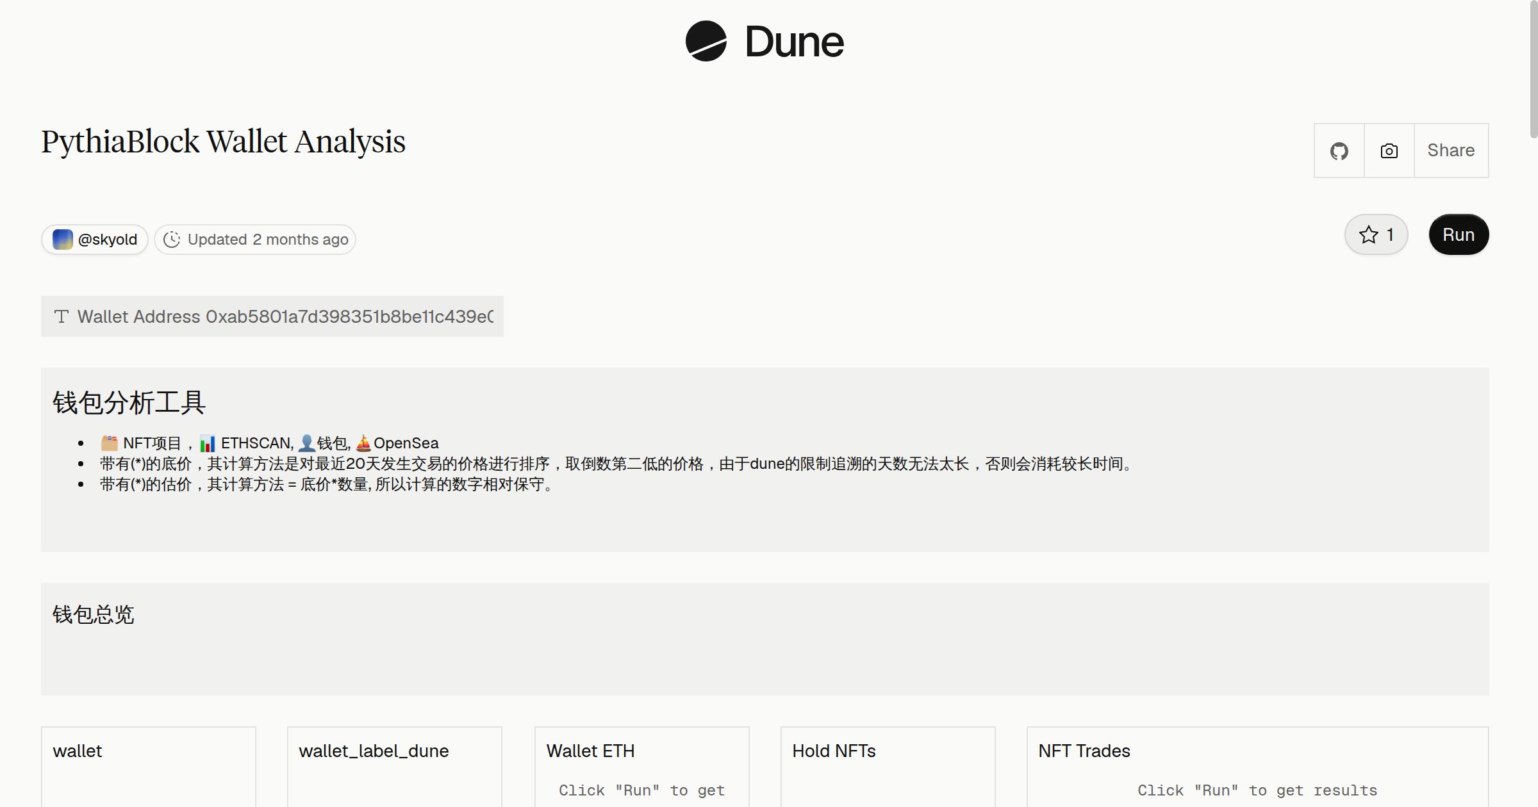The image size is (1538, 807).
Task: Open the Hold NFTs widget title
Action: tap(834, 751)
